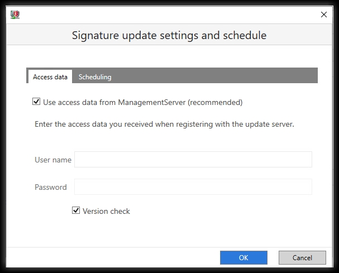Image resolution: width=339 pixels, height=273 pixels.
Task: Focus the Password input field
Action: pyautogui.click(x=193, y=186)
